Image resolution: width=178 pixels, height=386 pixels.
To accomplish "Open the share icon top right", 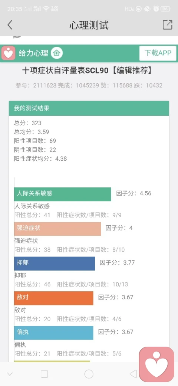I will [167, 25].
